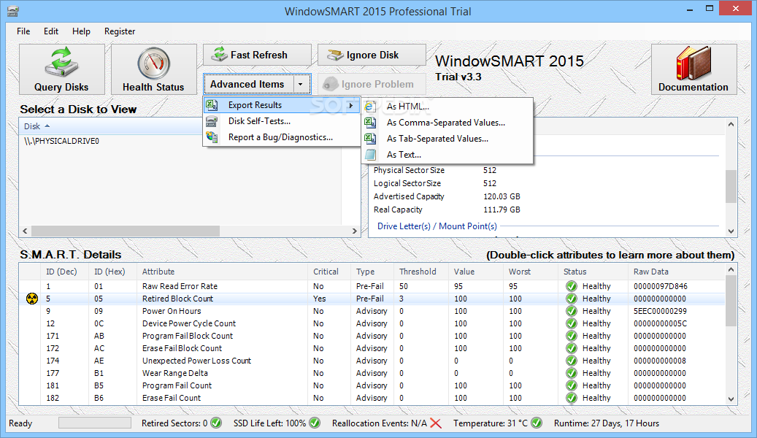757x438 pixels.
Task: Choose Export Results submenu item
Action: 282,105
